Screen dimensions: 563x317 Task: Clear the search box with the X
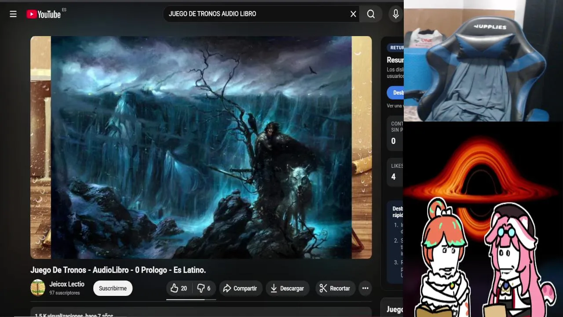353,14
